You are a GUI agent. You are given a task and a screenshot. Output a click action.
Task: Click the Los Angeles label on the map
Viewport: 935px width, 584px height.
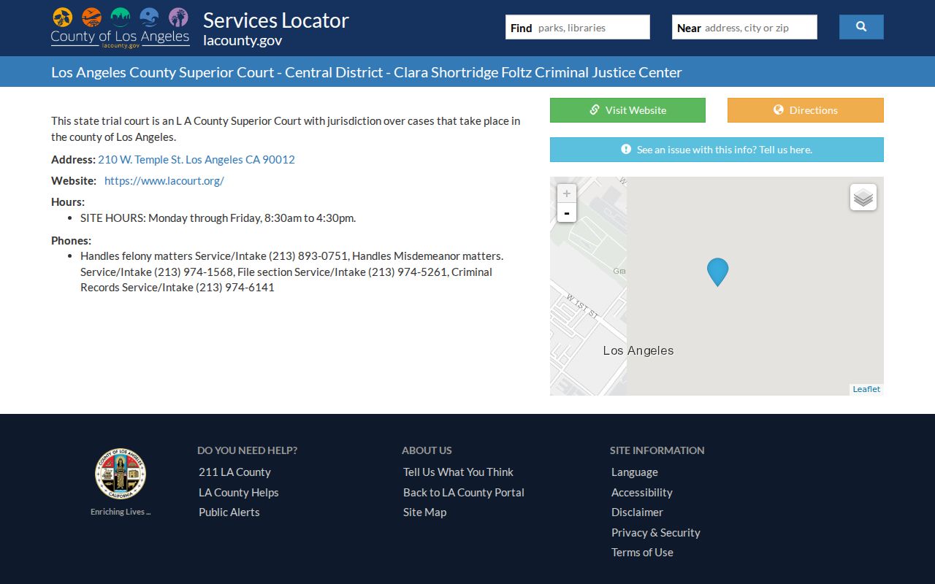coord(638,350)
